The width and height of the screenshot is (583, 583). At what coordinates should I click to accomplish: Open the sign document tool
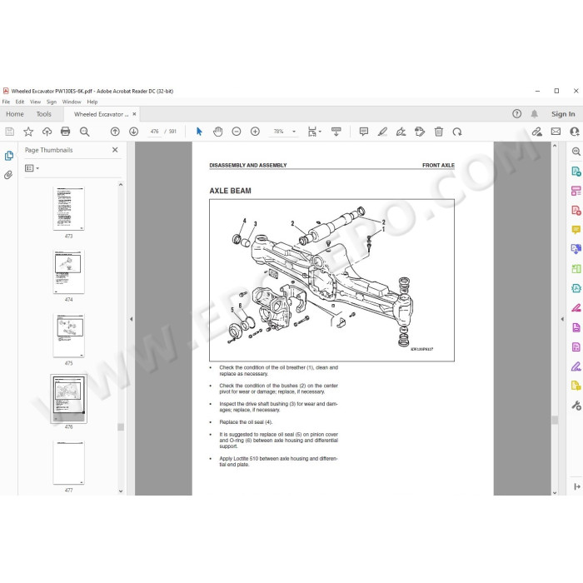tap(401, 132)
